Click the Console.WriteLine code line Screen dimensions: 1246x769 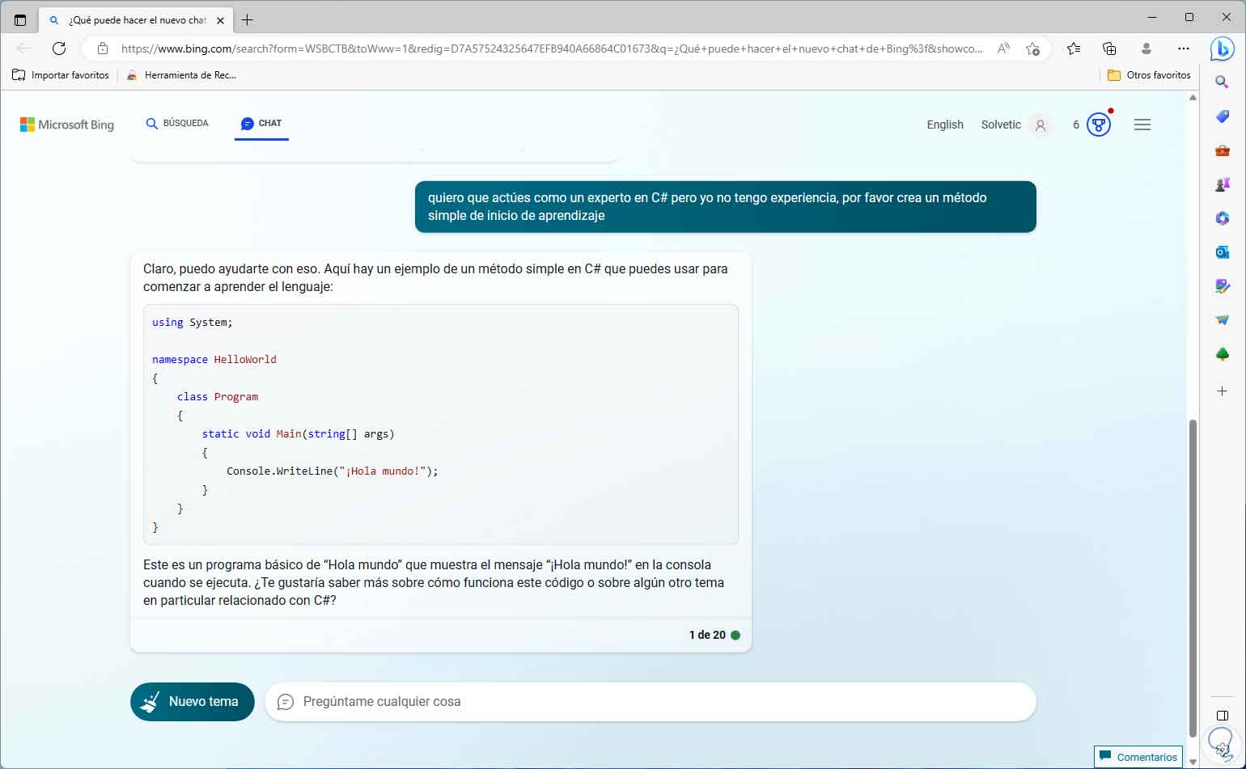(333, 471)
